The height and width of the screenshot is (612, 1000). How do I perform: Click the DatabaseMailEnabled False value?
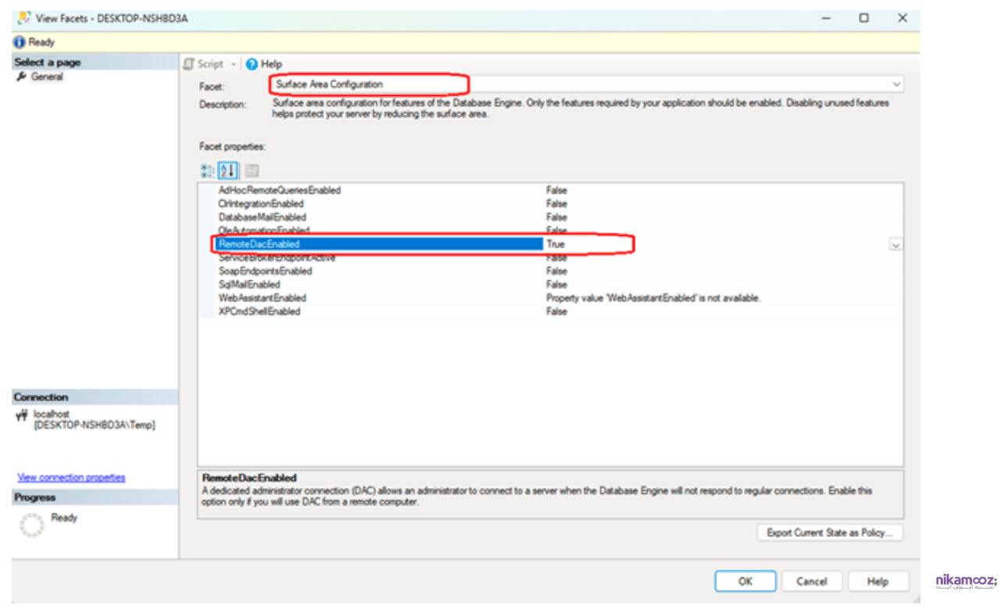click(x=557, y=217)
